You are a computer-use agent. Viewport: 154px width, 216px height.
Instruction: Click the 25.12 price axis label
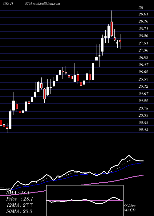(144, 86)
